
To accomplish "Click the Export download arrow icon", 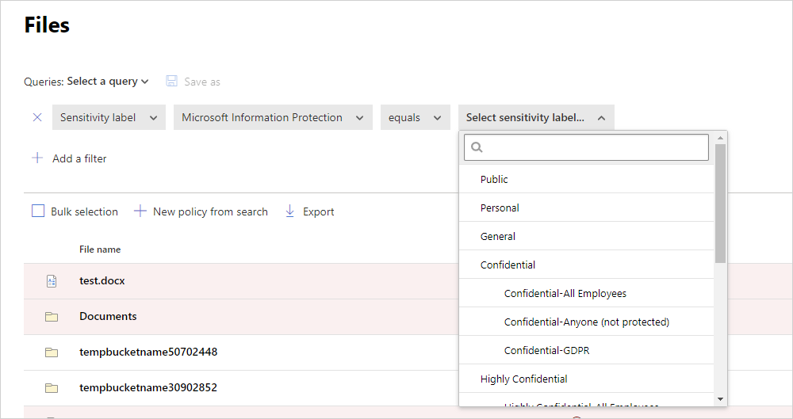I will 290,211.
